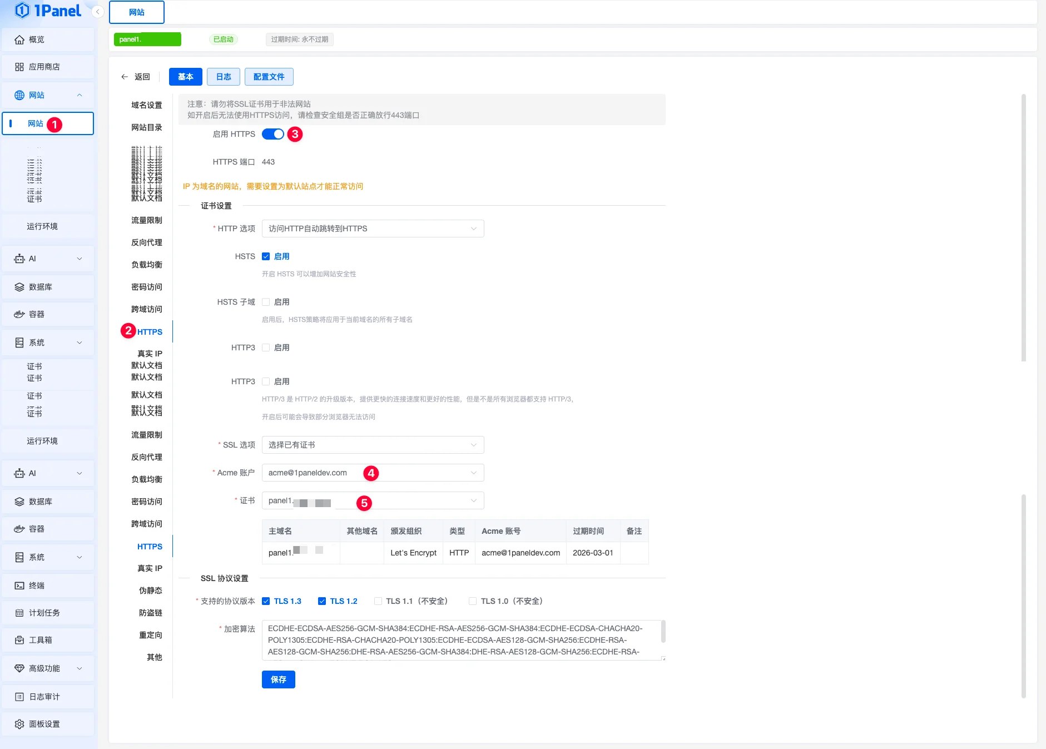1046x749 pixels.
Task: Click 返回 to go back
Action: tap(136, 77)
